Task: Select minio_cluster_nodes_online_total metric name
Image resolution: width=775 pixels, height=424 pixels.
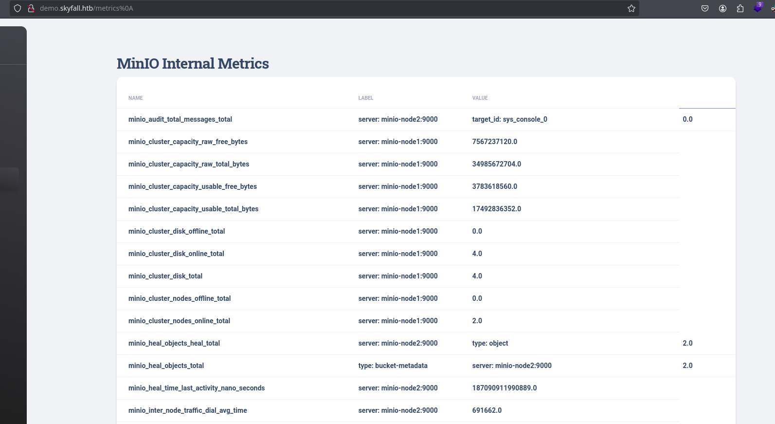Action: pos(179,321)
